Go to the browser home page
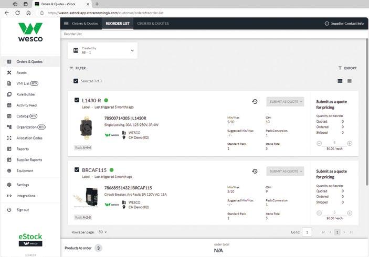This screenshot has width=369, height=257. (x=28, y=13)
